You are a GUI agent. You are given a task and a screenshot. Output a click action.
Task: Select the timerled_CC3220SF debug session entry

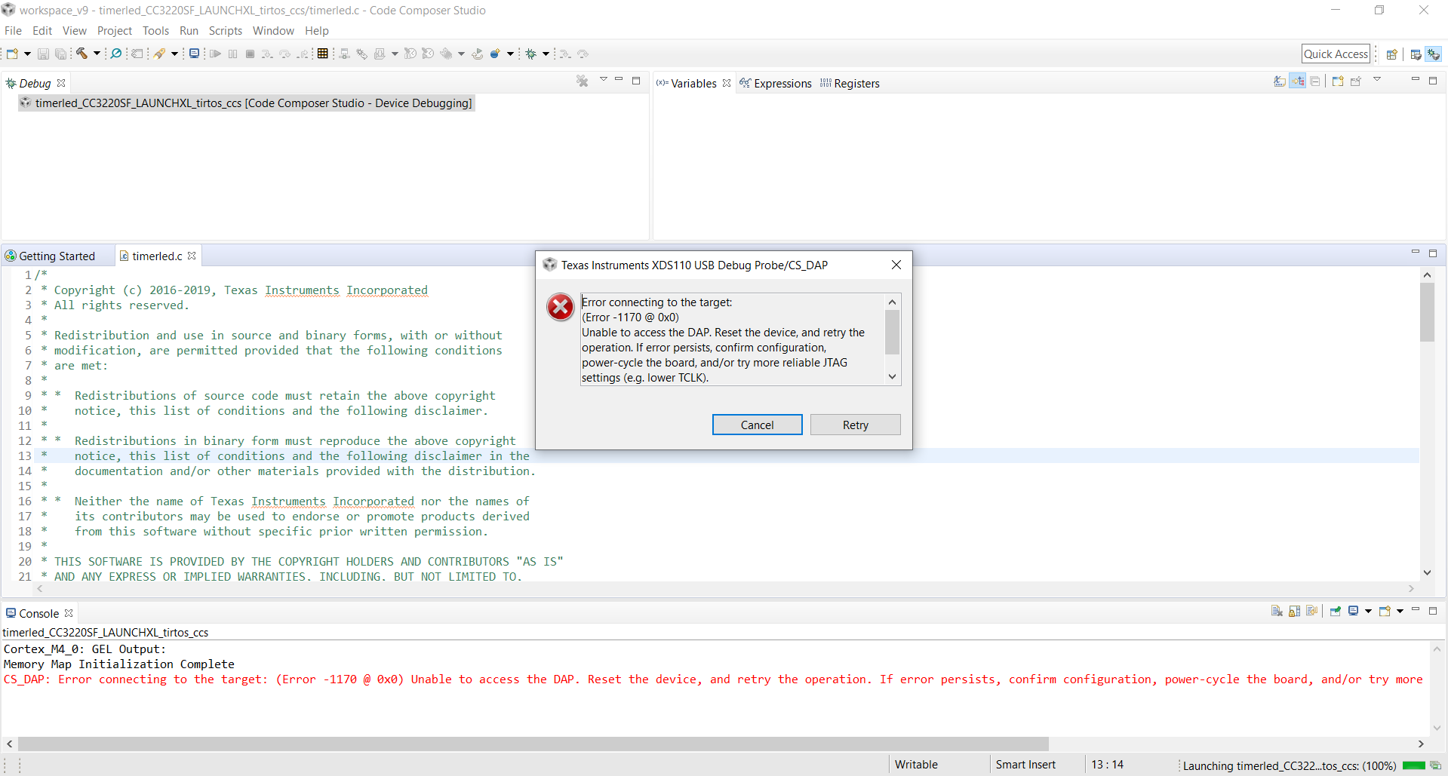click(247, 103)
